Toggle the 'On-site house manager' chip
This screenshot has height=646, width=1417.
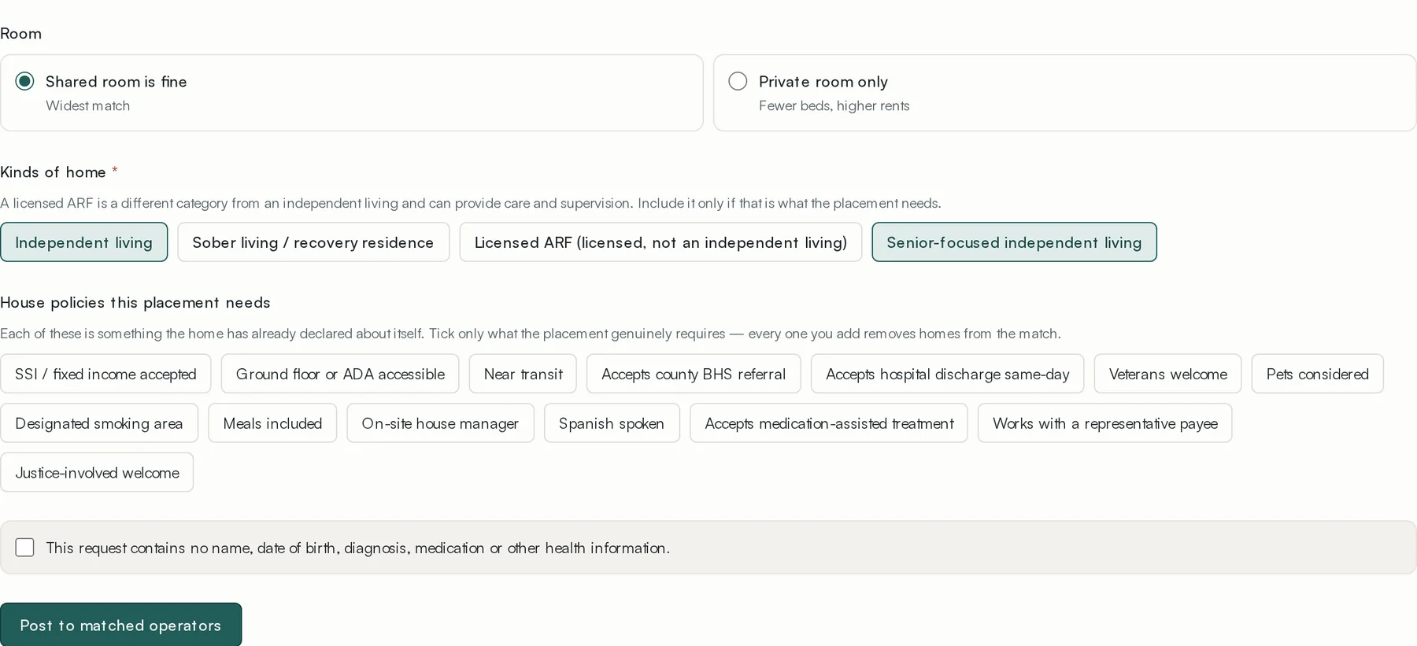tap(440, 423)
